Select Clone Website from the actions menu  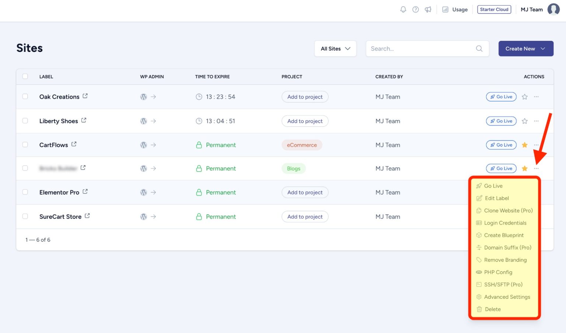(x=509, y=210)
